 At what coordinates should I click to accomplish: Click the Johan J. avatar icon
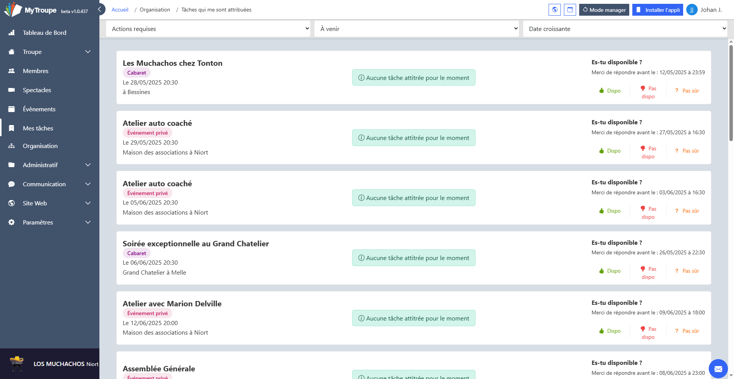692,10
